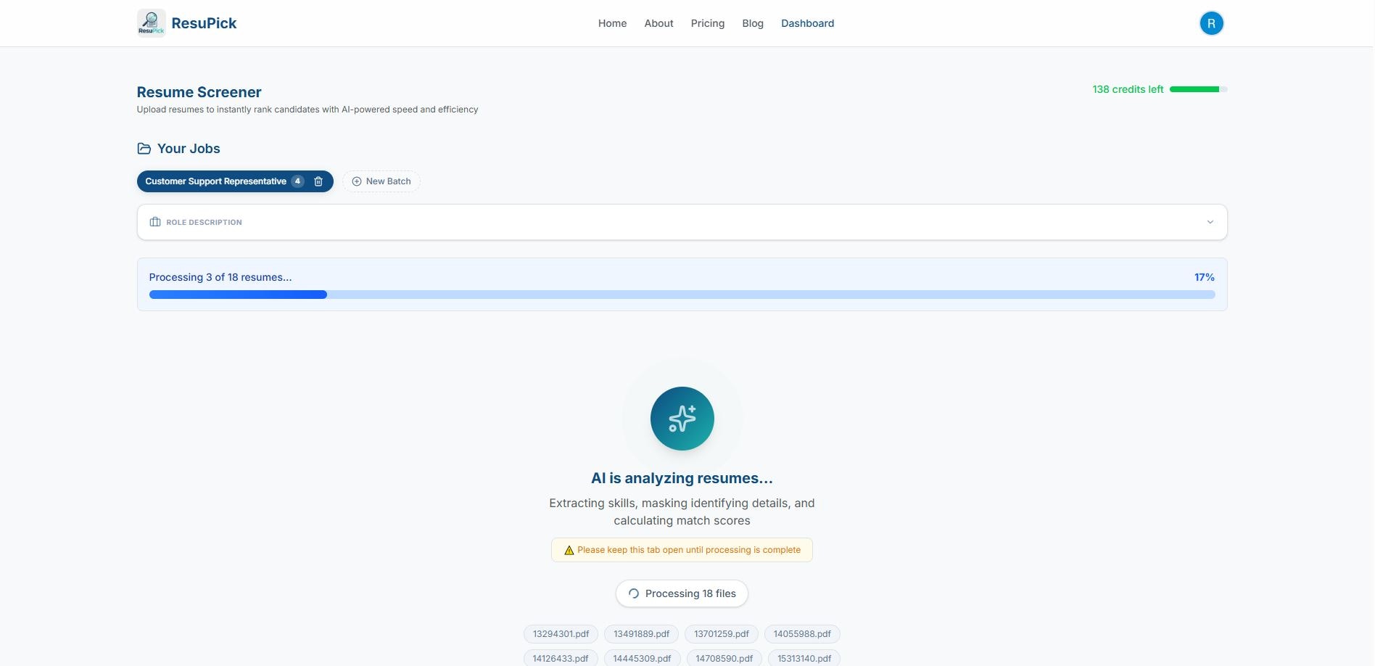The image size is (1375, 666).
Task: Click the spinner in Processing 18 files
Action: pos(633,593)
